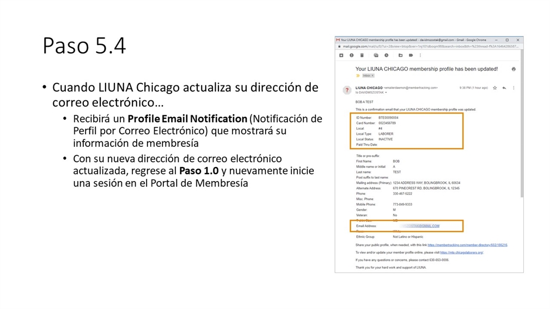Open the Move to folder icon

tap(400, 55)
